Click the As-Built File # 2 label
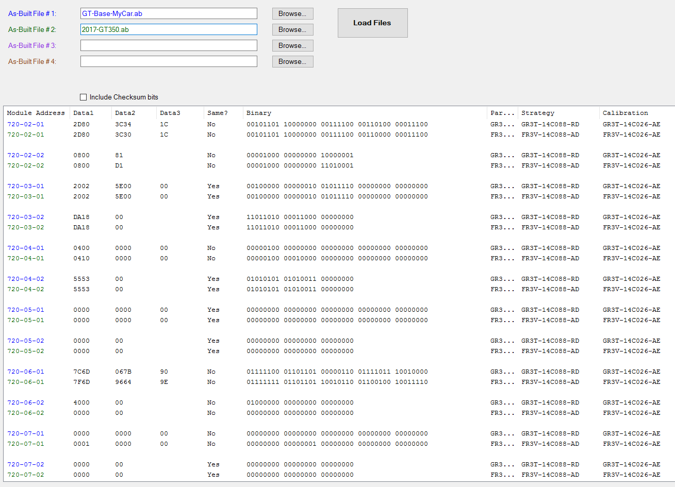 point(32,29)
